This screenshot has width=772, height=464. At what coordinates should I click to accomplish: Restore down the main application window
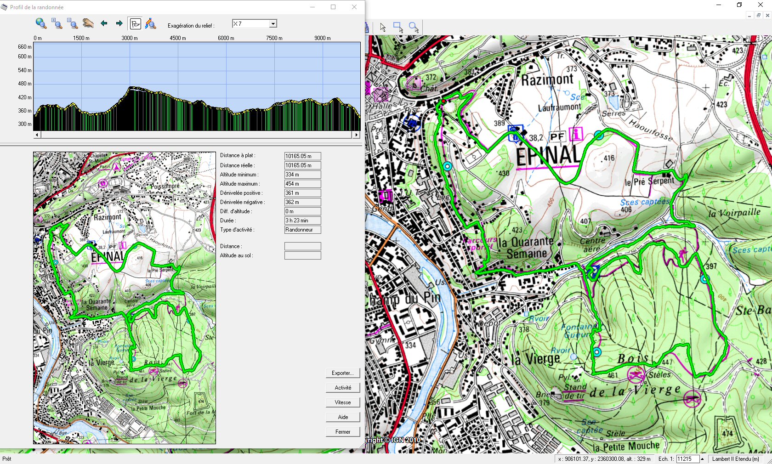click(739, 5)
